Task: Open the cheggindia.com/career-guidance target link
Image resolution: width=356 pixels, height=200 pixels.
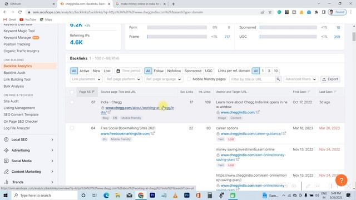Action: (x=251, y=133)
